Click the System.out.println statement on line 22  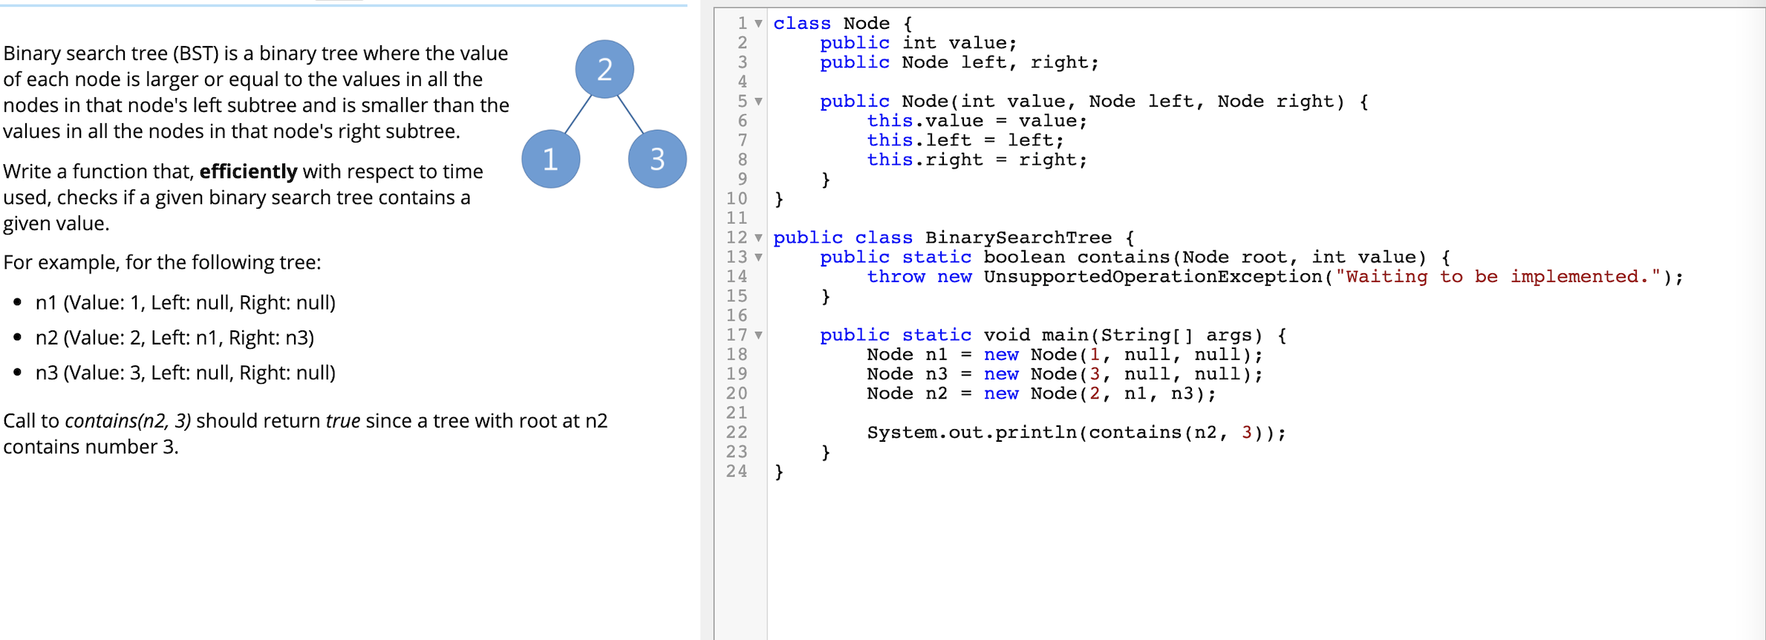[1076, 433]
